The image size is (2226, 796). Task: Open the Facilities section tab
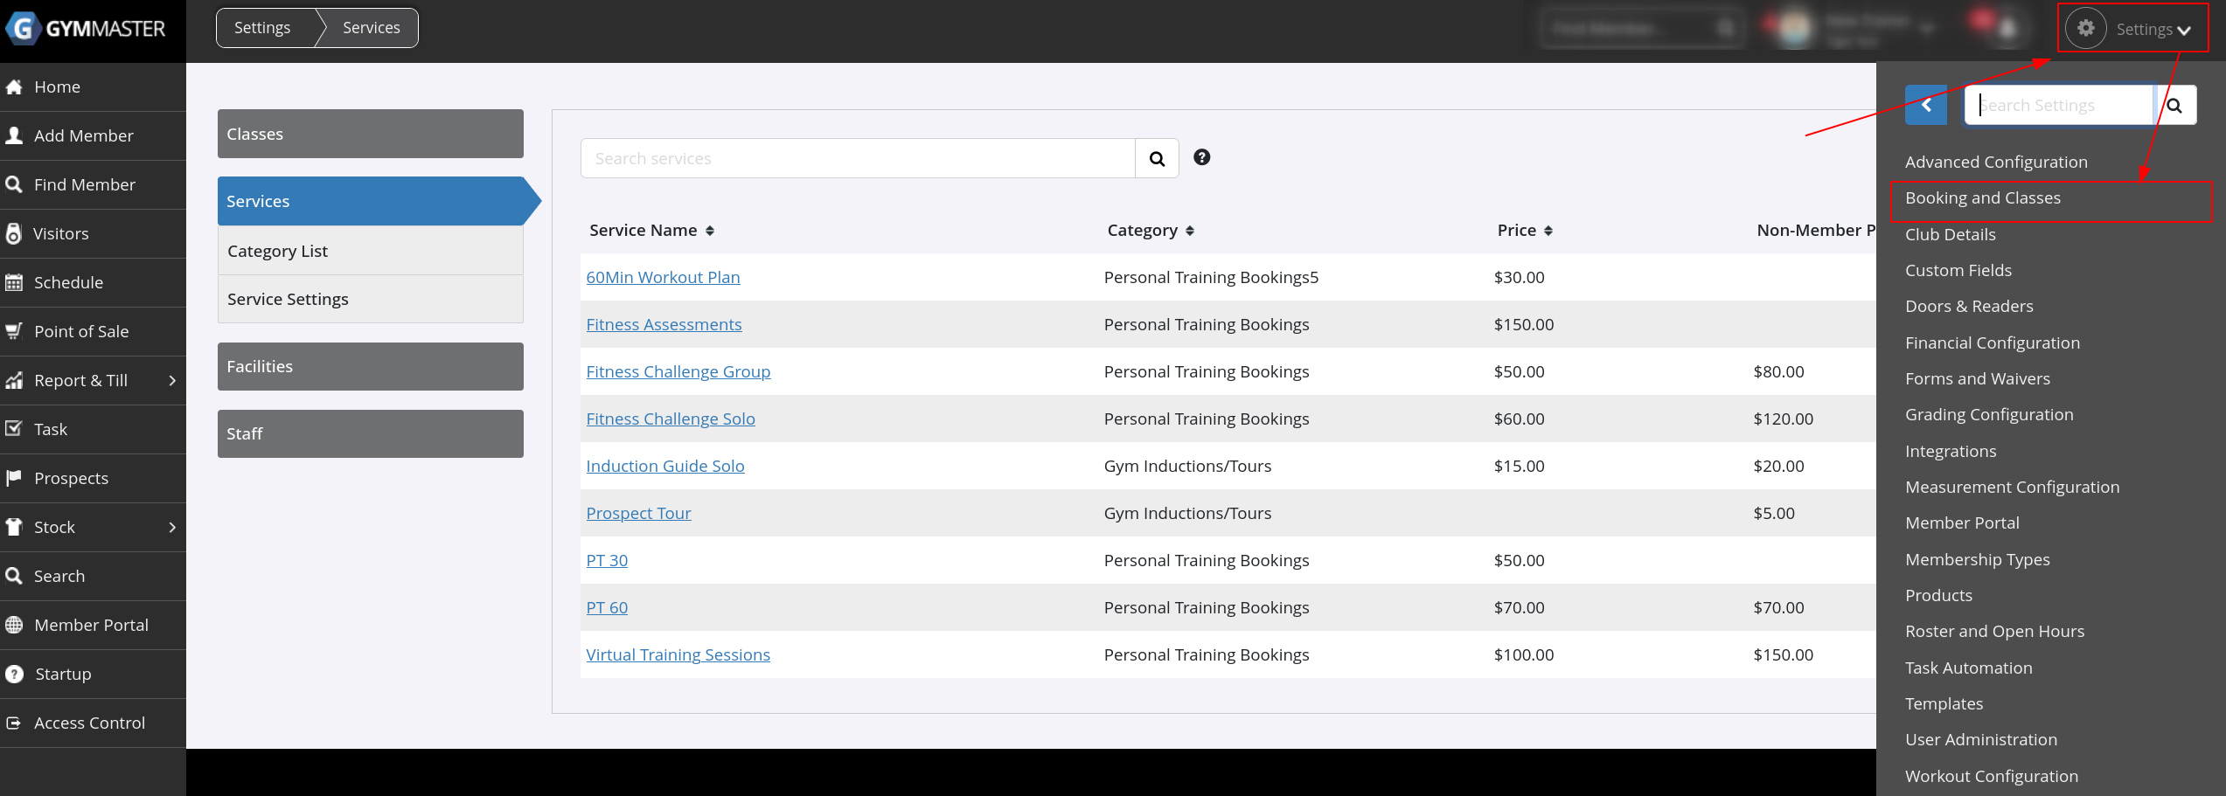point(370,366)
